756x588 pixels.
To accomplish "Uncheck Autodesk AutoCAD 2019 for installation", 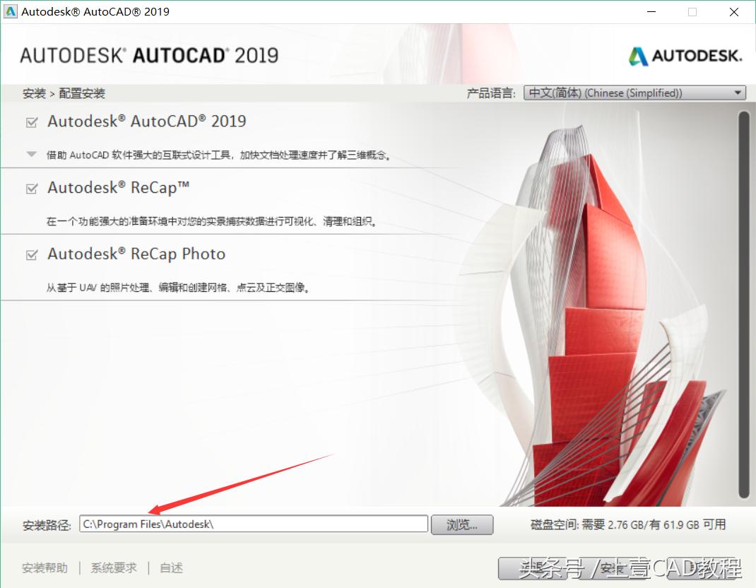I will (x=31, y=121).
